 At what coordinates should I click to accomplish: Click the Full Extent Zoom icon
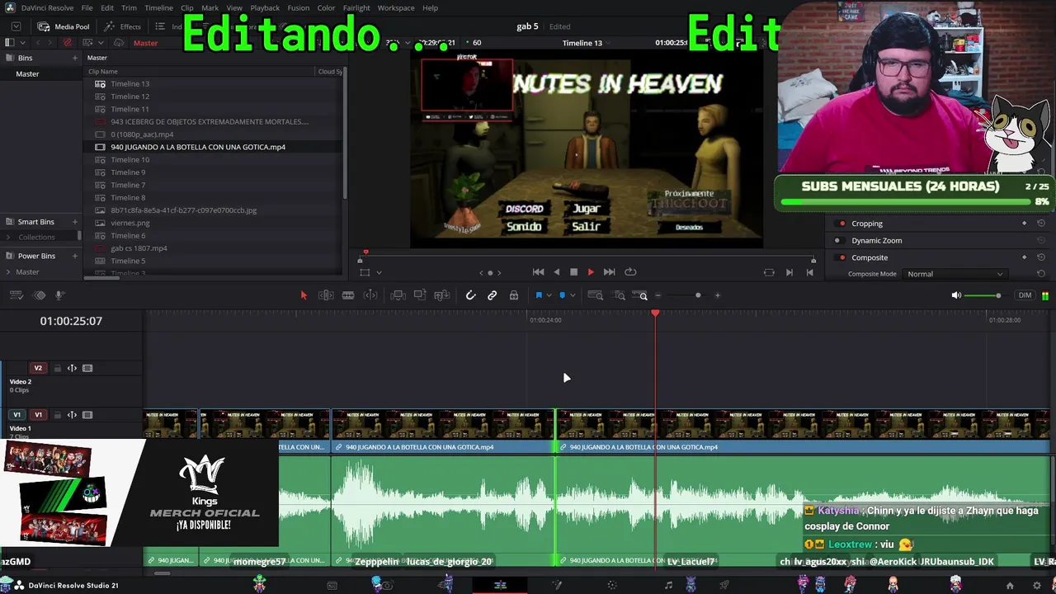tap(597, 295)
